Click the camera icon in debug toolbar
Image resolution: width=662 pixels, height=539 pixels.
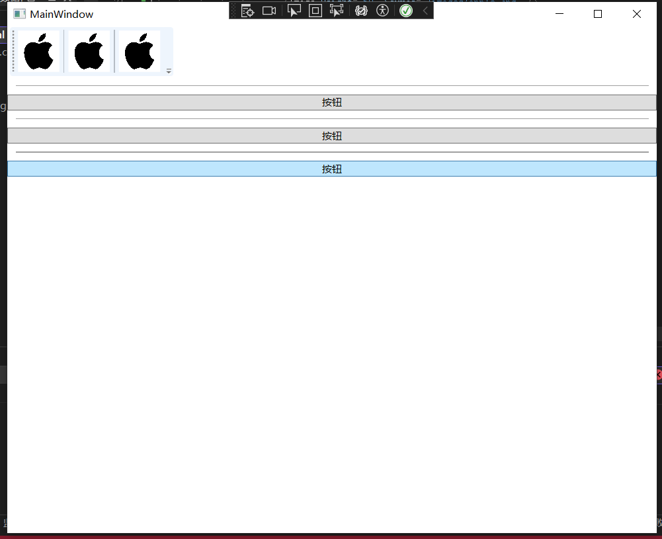click(269, 11)
